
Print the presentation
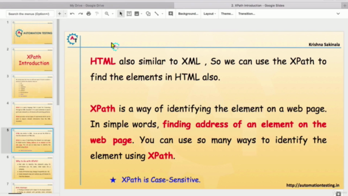click(x=89, y=14)
